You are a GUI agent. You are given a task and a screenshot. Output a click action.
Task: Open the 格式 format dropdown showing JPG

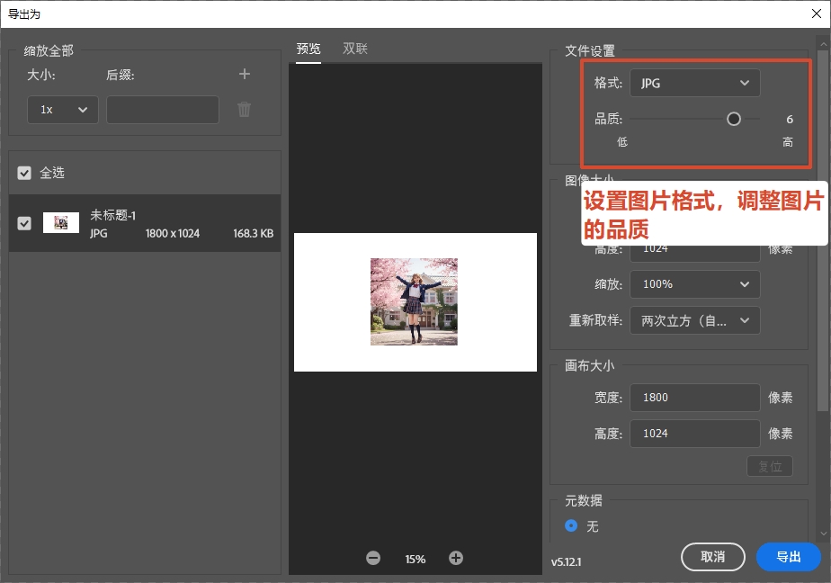[x=697, y=82]
